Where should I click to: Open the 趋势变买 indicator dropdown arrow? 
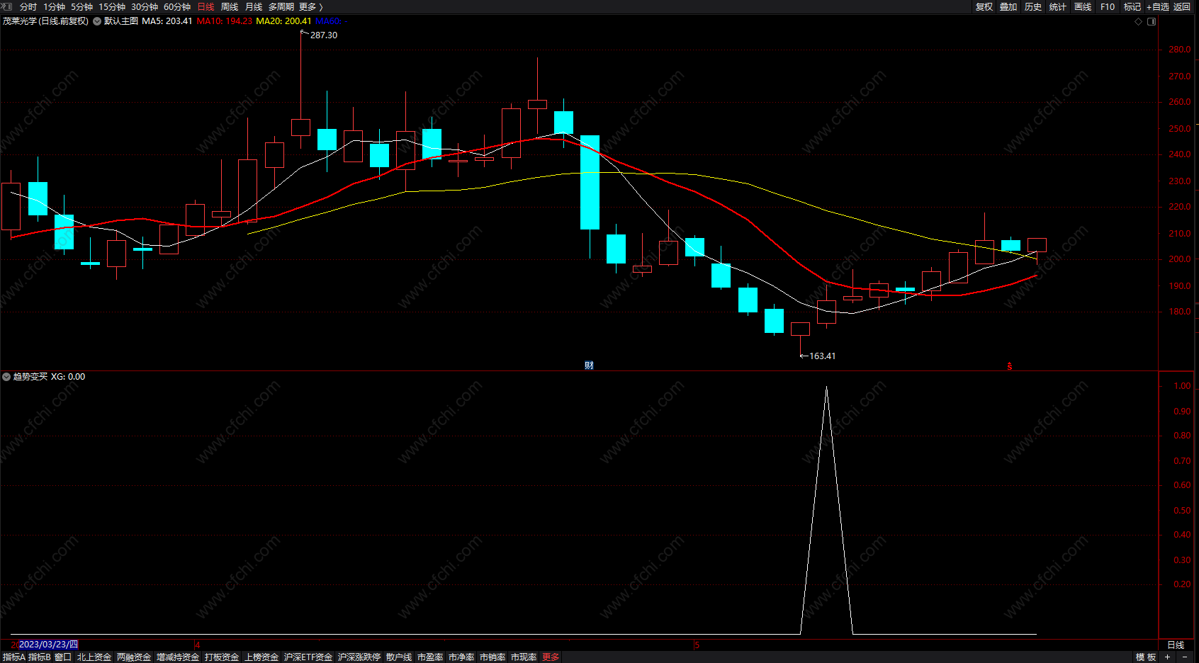point(6,377)
